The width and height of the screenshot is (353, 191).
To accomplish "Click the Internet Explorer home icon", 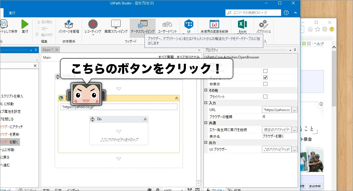I will pos(310,29).
